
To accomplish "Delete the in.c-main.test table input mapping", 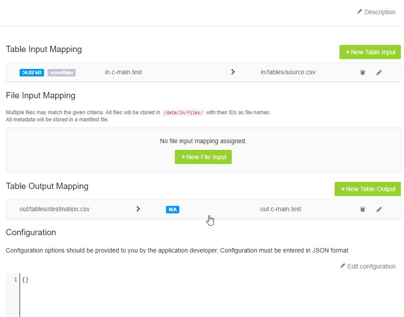I will pyautogui.click(x=363, y=72).
